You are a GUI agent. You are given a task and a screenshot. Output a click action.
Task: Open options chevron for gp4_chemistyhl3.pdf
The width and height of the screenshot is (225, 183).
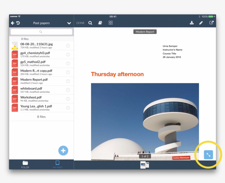68,55
